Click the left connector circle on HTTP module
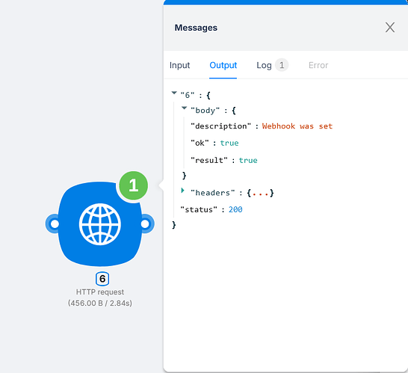The image size is (408, 373). [55, 224]
